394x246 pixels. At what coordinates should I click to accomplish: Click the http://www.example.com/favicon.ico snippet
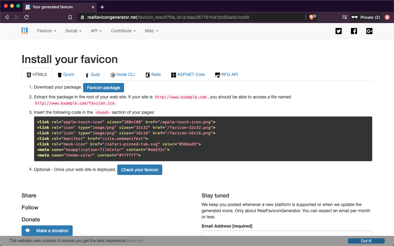point(75,103)
